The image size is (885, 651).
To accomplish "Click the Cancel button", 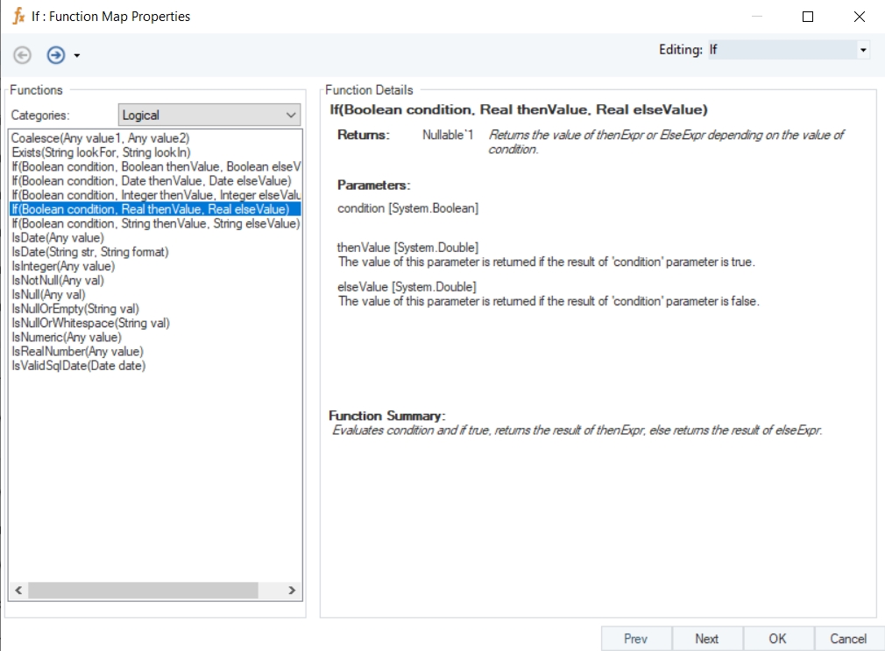I will 847,639.
